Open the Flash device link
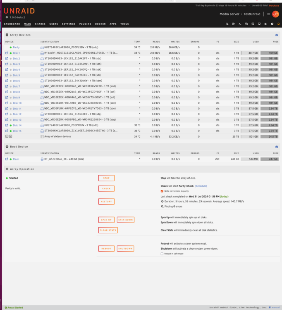The width and height of the screenshot is (282, 310). (16, 159)
